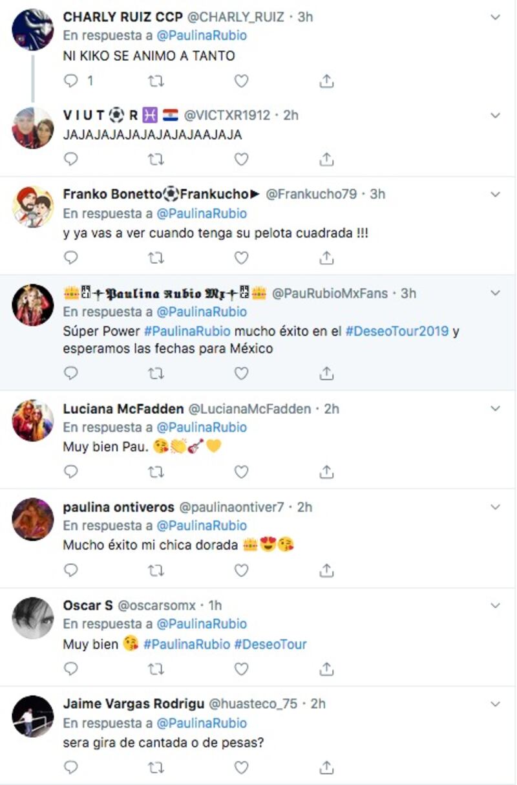Share the PauRubioMxFans tweet
Viewport: 517px width, 785px height.
327,373
